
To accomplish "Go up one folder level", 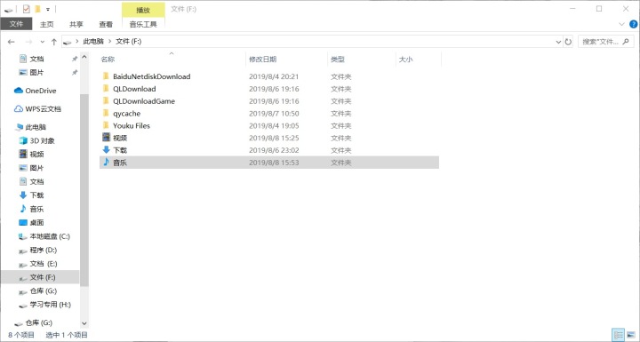I will [x=54, y=42].
